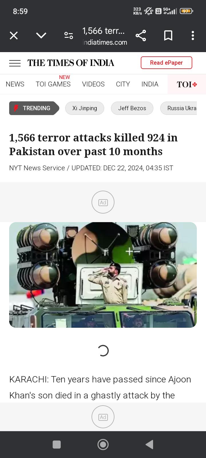Go to the NEWS tab
This screenshot has width=206, height=458.
point(15,84)
